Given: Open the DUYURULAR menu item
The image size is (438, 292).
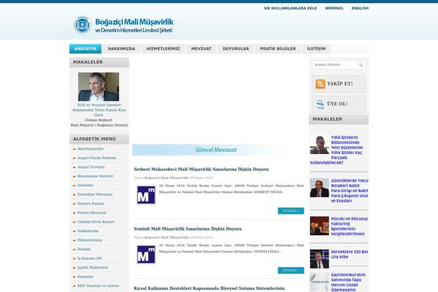Looking at the screenshot, I should click(x=236, y=49).
